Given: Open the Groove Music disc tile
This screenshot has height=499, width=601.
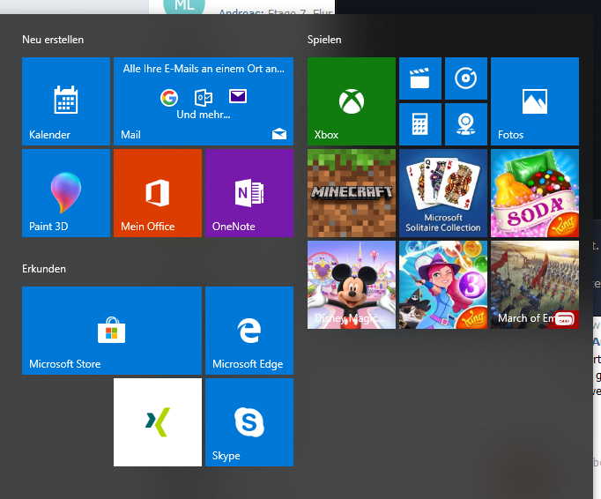Looking at the screenshot, I should point(466,78).
